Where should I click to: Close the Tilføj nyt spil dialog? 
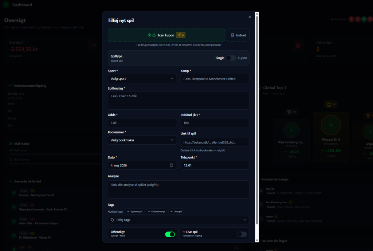pos(250,17)
